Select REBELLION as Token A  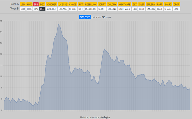point(90,4)
